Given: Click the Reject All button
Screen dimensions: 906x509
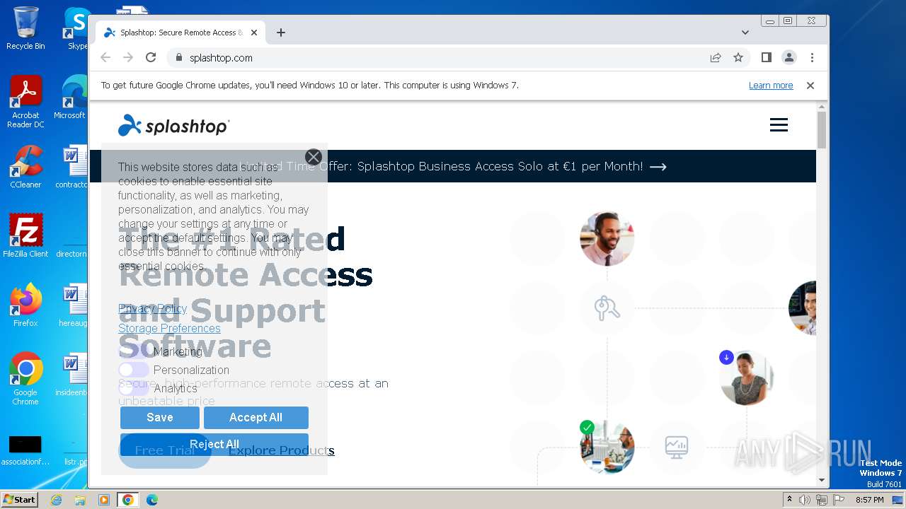Looking at the screenshot, I should click(x=214, y=444).
